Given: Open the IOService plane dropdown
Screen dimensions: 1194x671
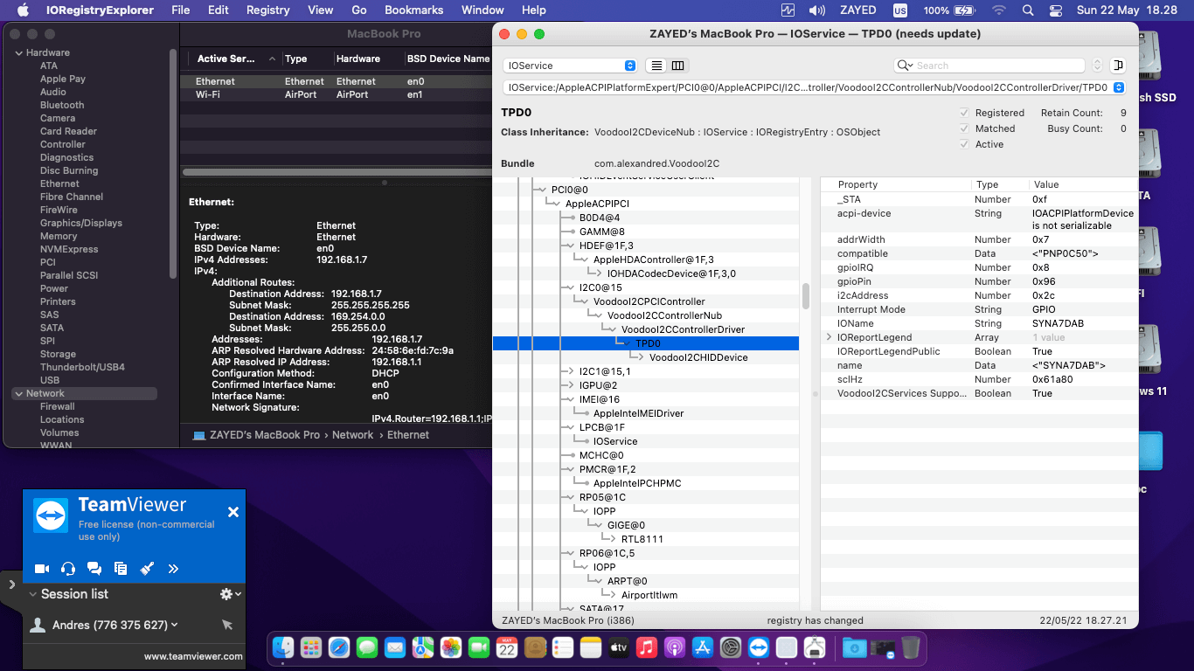Looking at the screenshot, I should click(x=570, y=66).
